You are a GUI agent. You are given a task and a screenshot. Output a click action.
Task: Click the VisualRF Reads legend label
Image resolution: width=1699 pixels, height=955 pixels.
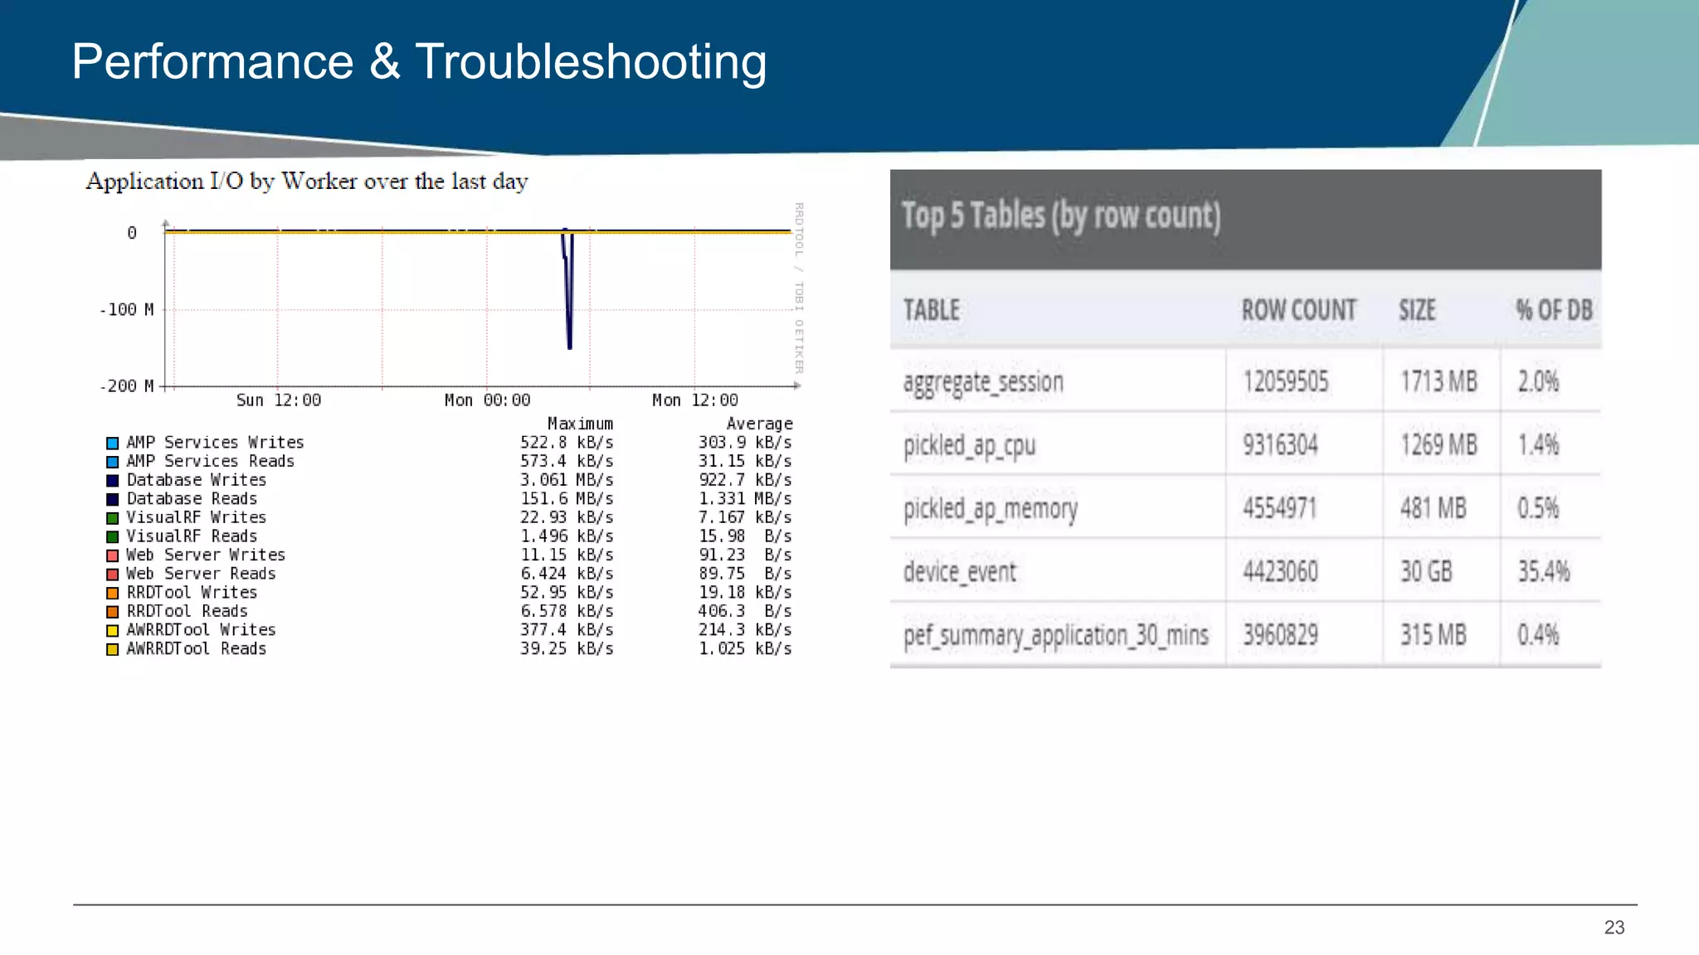click(192, 536)
